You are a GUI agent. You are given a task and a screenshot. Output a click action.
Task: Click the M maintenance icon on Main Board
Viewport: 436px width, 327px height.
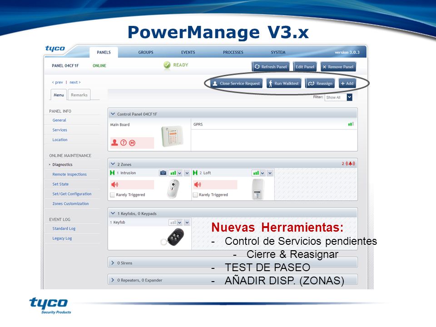click(132, 143)
